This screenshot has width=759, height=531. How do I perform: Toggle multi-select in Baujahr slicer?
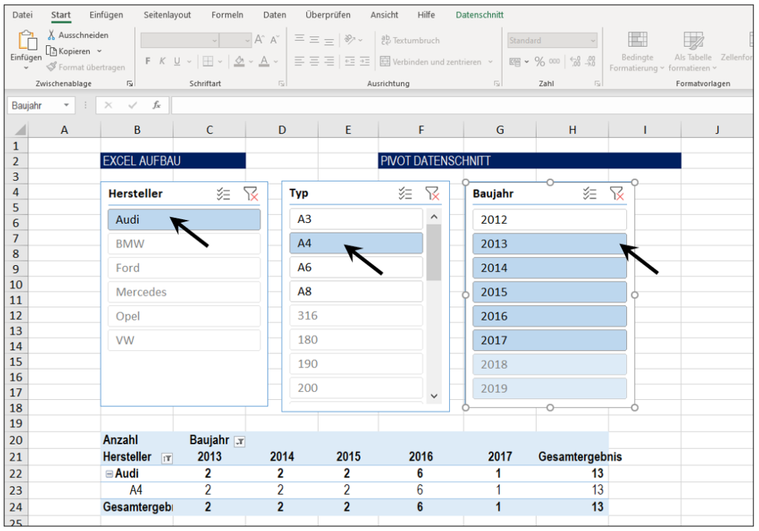(x=589, y=193)
